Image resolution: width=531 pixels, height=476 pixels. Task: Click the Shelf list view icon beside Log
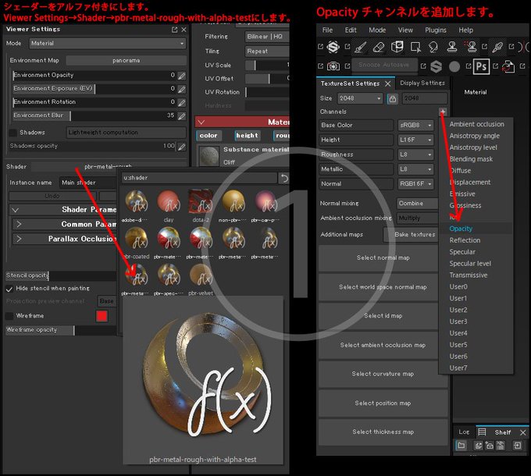click(x=482, y=432)
